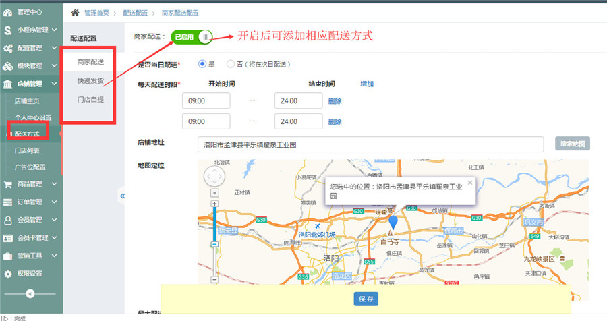Expand the 订单管理 menu arrow
Screen dimensions: 607x321
pos(54,202)
